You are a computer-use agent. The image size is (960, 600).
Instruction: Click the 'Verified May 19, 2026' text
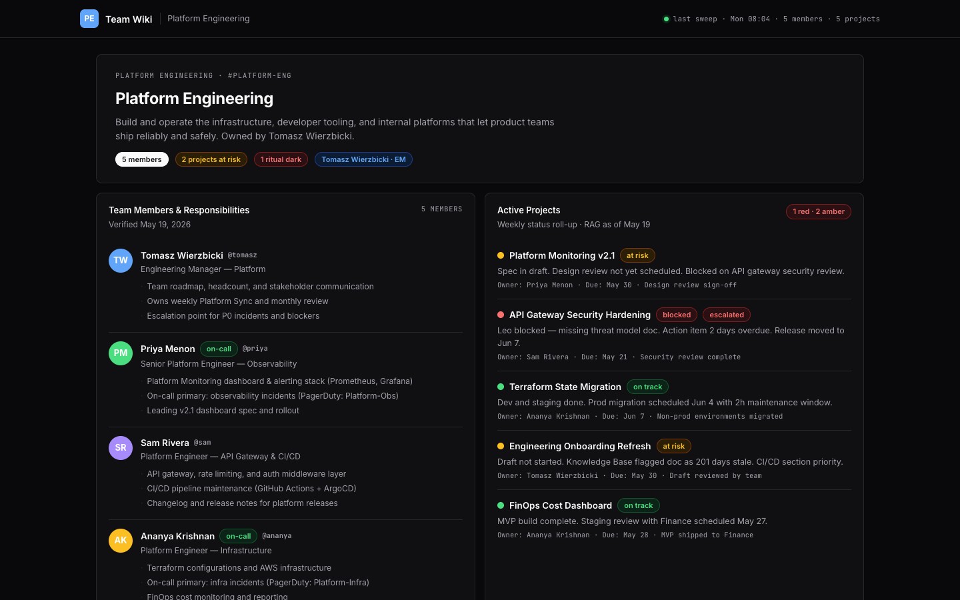pyautogui.click(x=150, y=225)
